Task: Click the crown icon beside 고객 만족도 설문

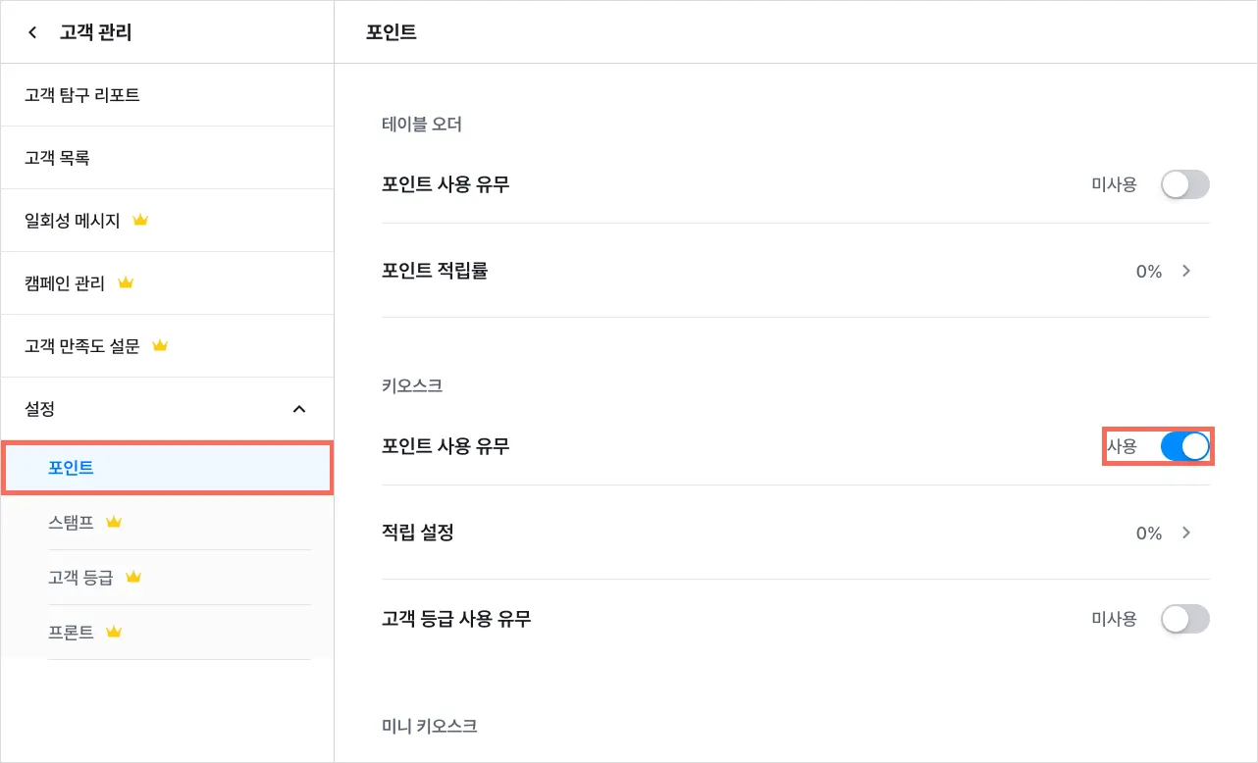Action: [x=160, y=346]
